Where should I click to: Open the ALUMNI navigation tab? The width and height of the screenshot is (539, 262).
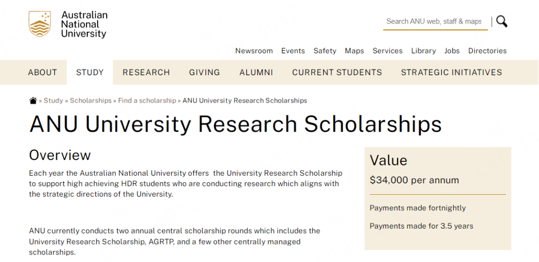(x=256, y=72)
